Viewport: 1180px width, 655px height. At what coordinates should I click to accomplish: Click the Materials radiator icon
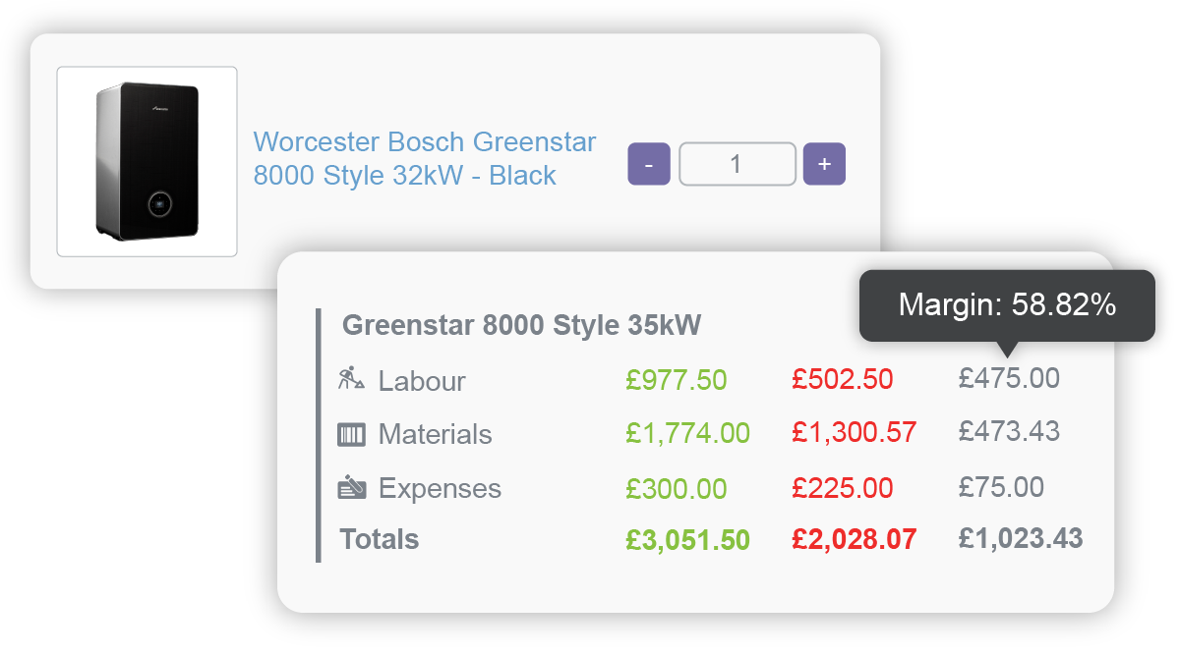pos(352,434)
